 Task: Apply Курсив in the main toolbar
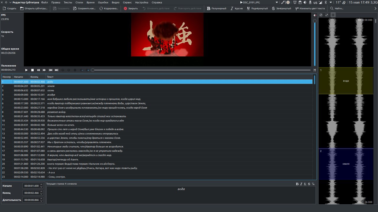(x=237, y=9)
